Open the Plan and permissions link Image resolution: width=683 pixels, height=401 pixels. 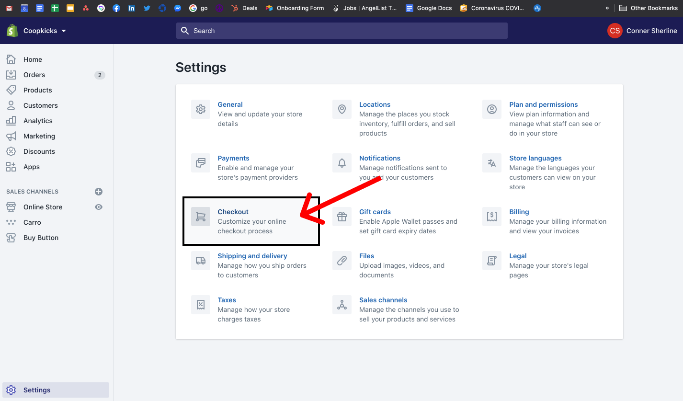tap(543, 104)
